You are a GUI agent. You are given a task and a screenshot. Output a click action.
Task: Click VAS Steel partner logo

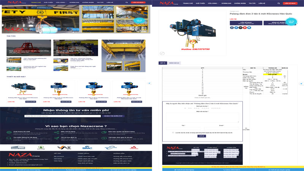coord(64,148)
